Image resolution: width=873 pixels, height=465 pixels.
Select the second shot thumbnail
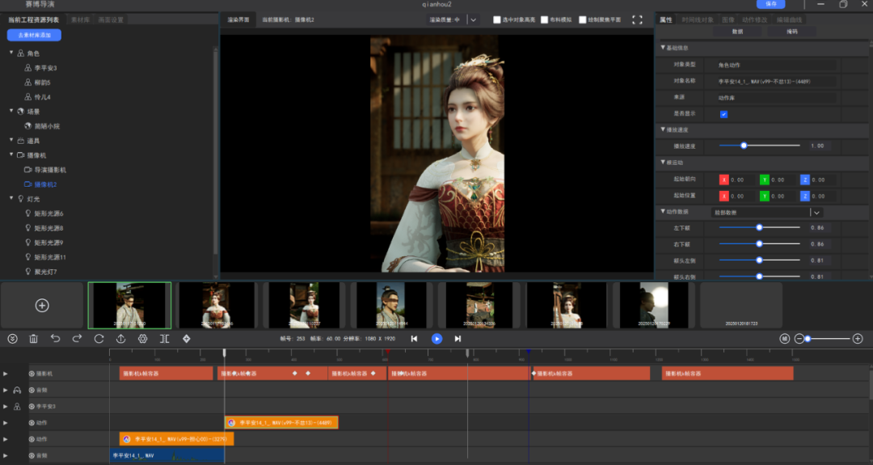coord(216,305)
